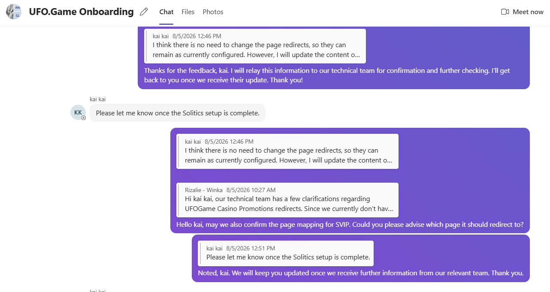The width and height of the screenshot is (550, 292).
Task: Open quoted Rizalie - Winka 10:27 AM message
Action: coord(287,200)
